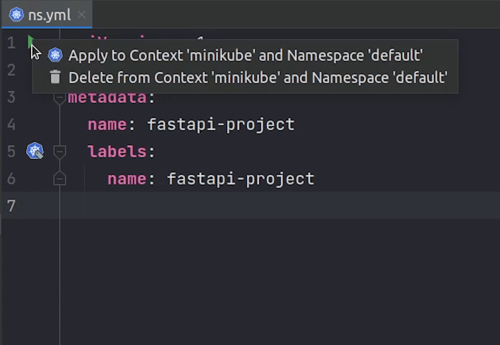The width and height of the screenshot is (500, 345).
Task: Click the fold end marker on line 6
Action: click(x=60, y=178)
